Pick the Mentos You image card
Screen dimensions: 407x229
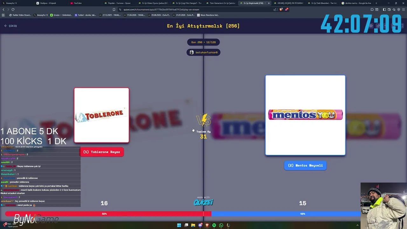pyautogui.click(x=305, y=115)
